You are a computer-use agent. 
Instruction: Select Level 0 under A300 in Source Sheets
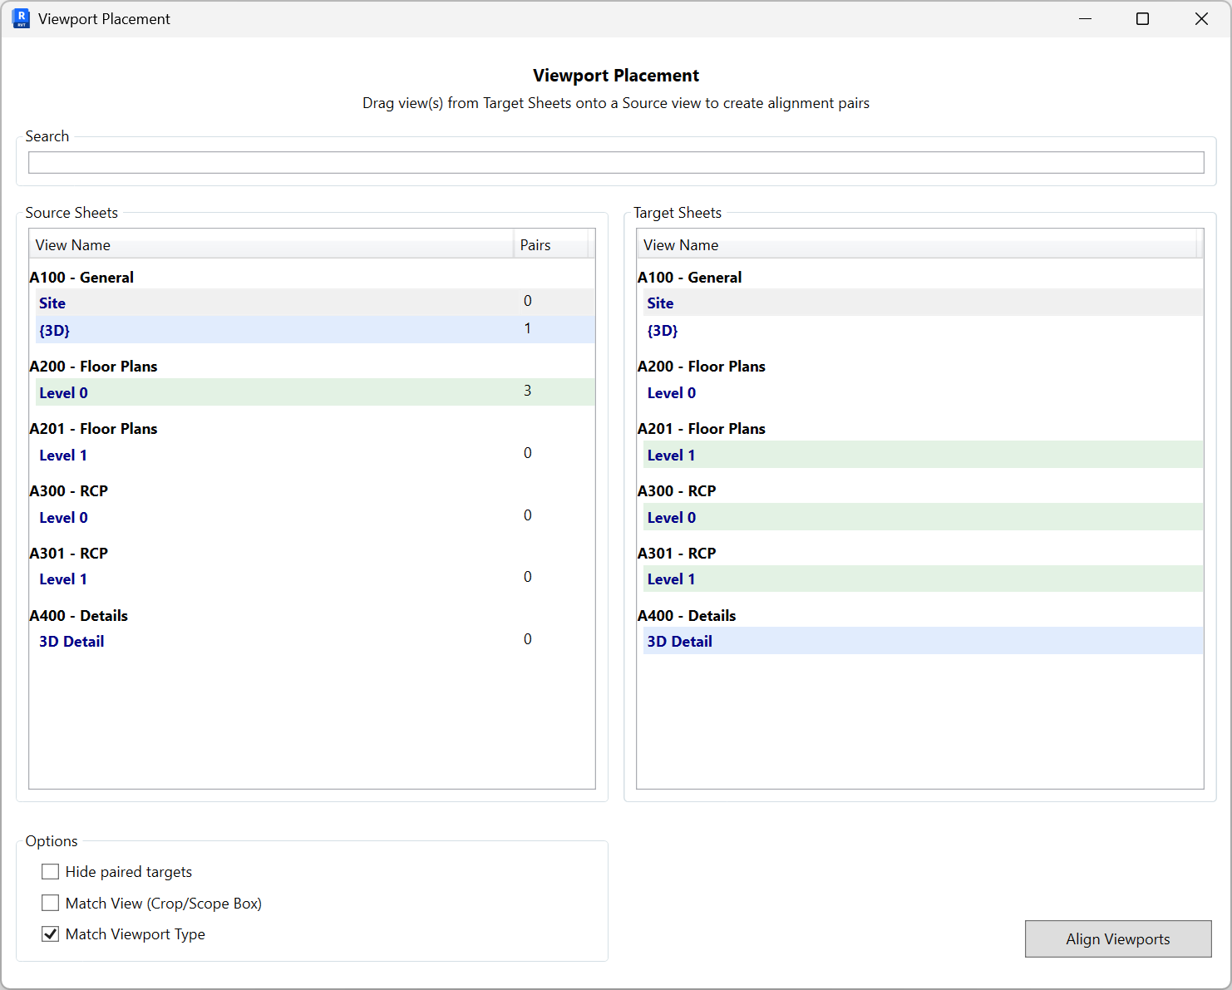point(63,517)
